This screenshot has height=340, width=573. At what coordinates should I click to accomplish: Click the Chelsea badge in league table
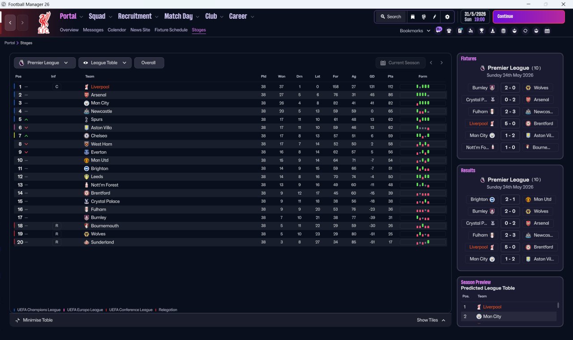pos(87,136)
